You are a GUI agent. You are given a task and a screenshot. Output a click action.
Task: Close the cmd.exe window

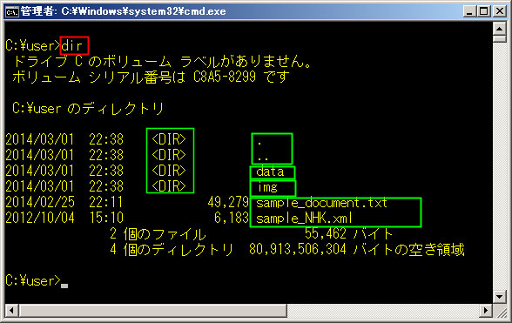(x=499, y=12)
